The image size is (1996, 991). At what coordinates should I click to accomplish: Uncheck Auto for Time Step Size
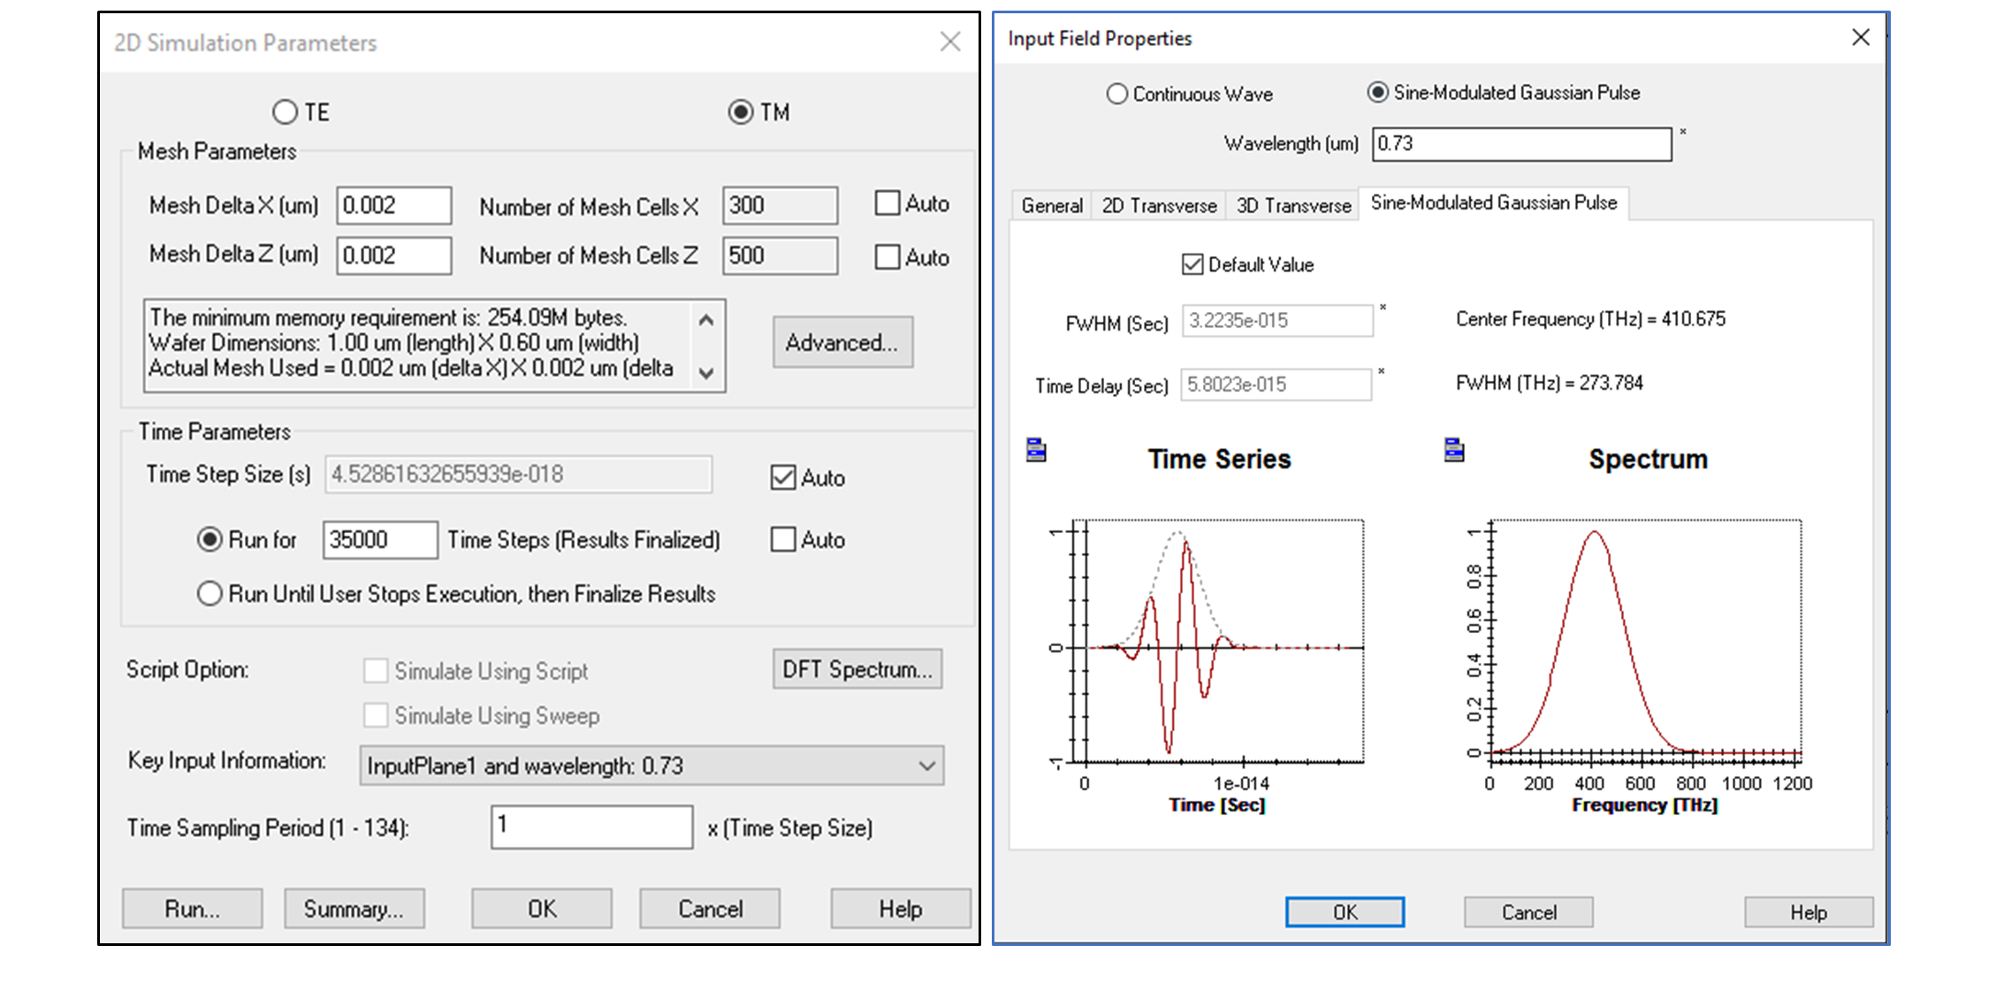(783, 477)
